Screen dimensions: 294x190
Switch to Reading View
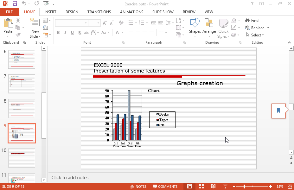(214, 187)
